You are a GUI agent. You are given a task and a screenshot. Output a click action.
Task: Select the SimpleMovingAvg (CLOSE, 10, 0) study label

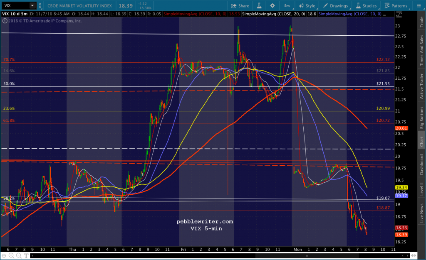[195, 14]
